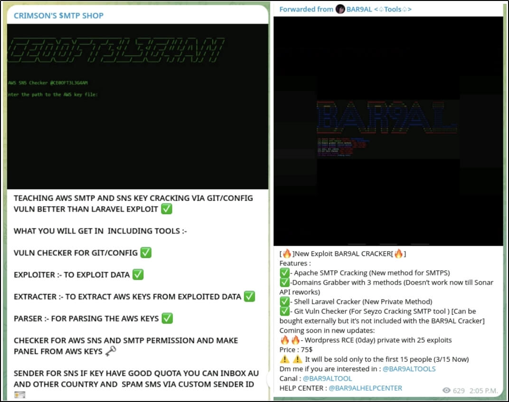
Task: Click the line 'WHAT YOU WILL GET IN INCLUDING TOOLS :-'
Action: pyautogui.click(x=100, y=231)
